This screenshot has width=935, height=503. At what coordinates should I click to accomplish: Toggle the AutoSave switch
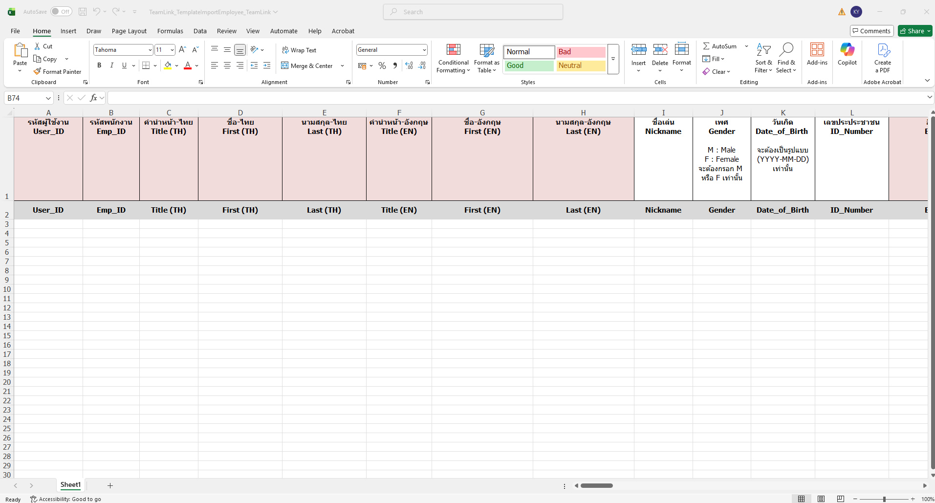61,12
